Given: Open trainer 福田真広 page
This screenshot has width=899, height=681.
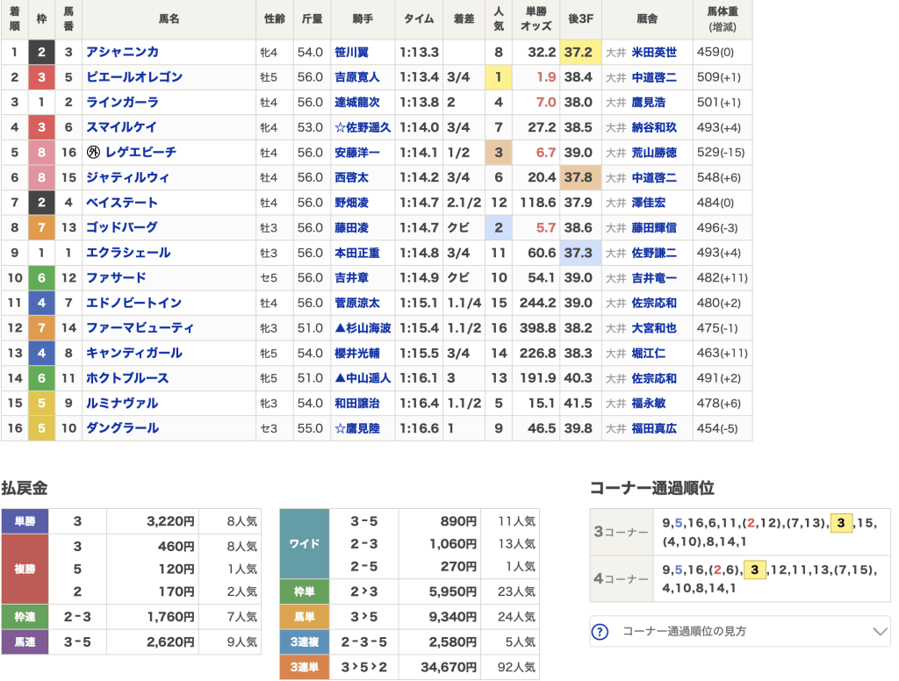Looking at the screenshot, I should (654, 428).
